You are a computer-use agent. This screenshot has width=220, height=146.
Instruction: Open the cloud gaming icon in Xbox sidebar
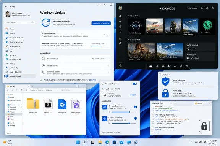coord(120,32)
